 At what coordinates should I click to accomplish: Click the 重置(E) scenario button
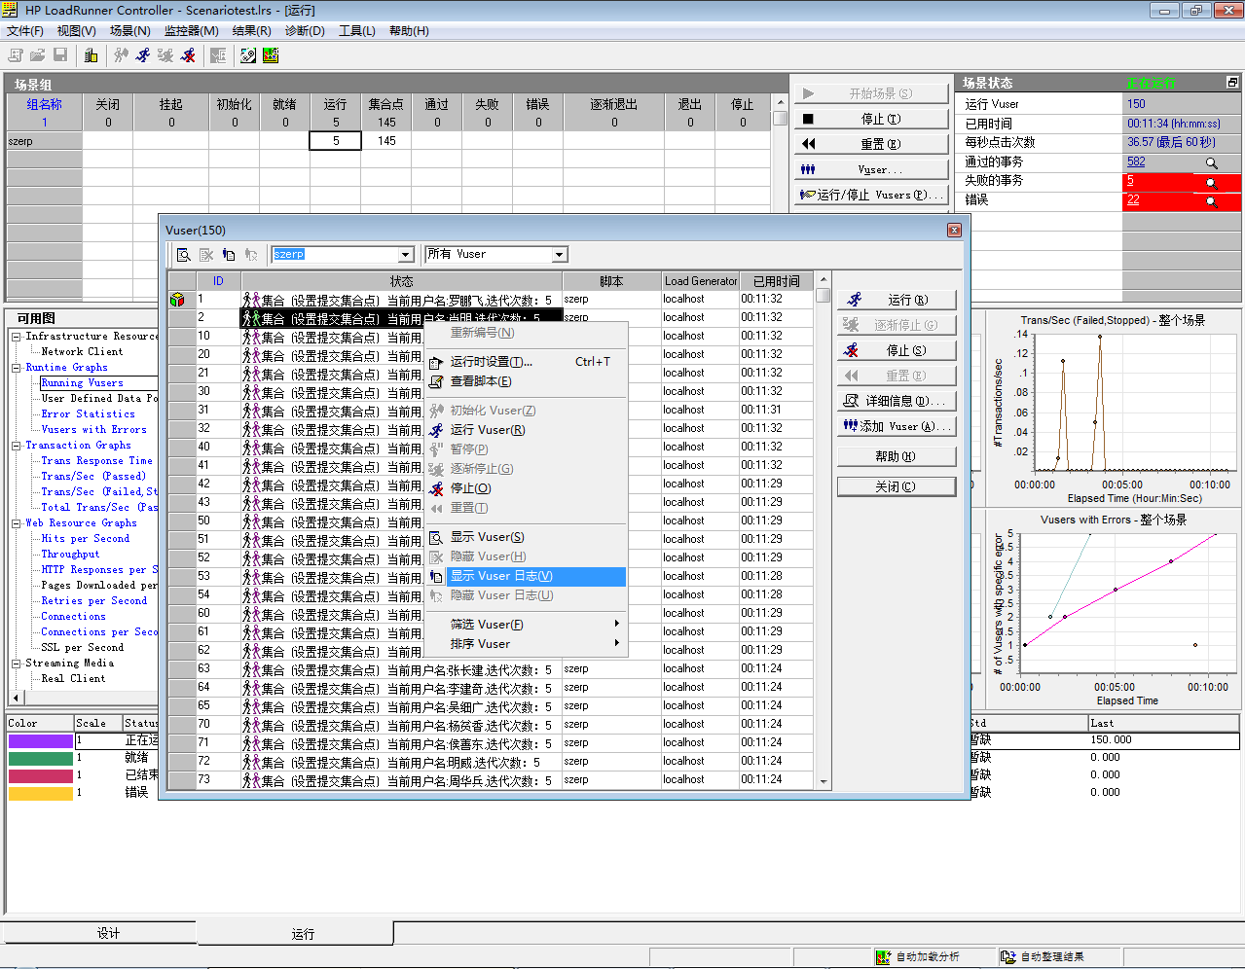coord(871,144)
